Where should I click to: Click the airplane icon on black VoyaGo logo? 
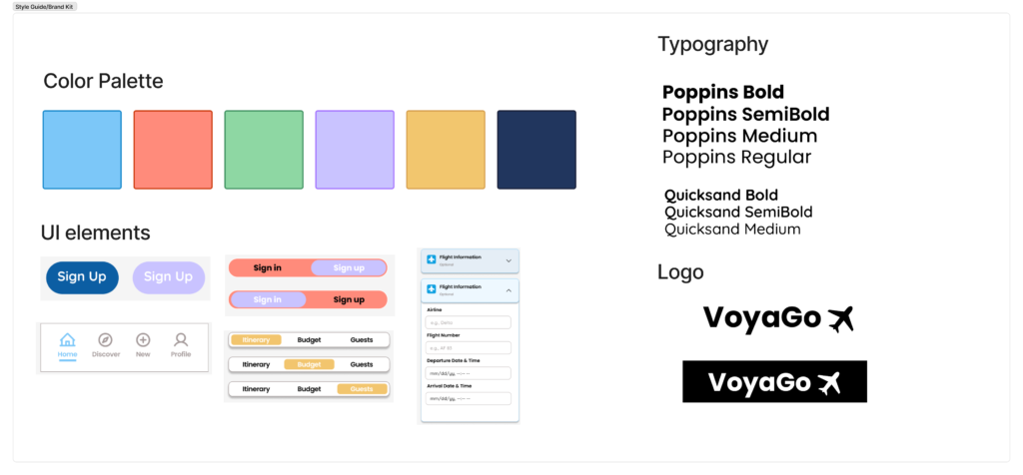click(829, 382)
